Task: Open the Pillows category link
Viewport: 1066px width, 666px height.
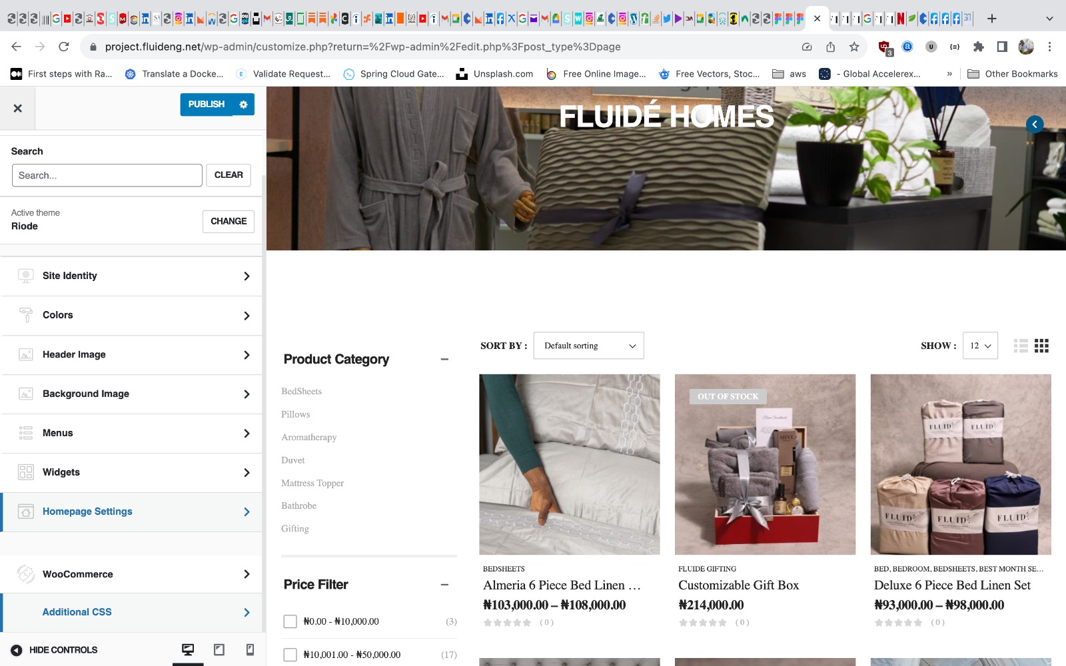Action: click(x=296, y=414)
